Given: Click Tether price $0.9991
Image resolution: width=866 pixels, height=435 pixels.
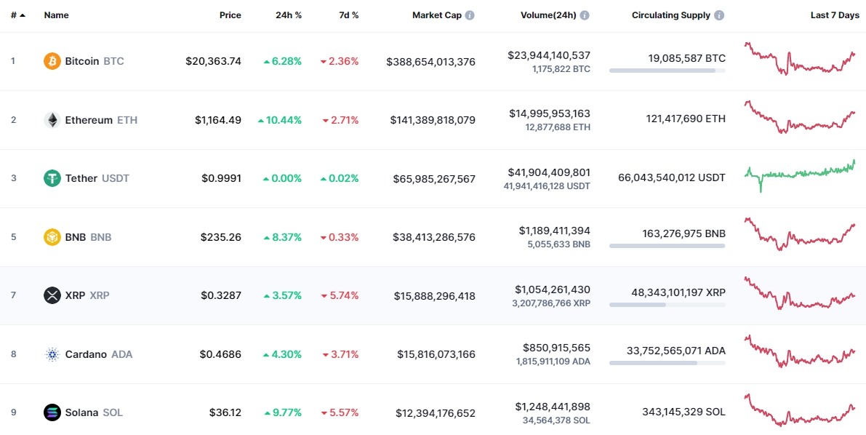Looking at the screenshot, I should pos(221,178).
